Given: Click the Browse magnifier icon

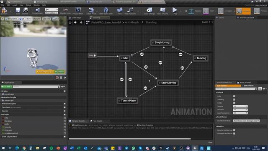Looking at the screenshot, I should pos(25,10).
